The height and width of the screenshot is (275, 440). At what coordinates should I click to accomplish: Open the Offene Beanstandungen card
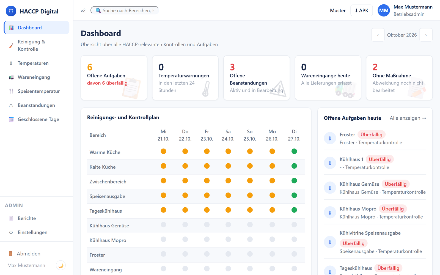coord(257,78)
